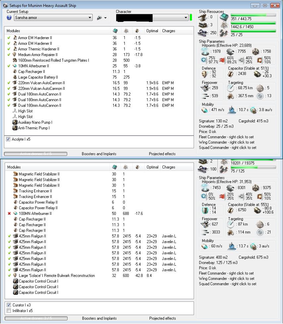Click Fleet Commander line in Muninn window
283x324 pixels.
pyautogui.click(x=226, y=137)
